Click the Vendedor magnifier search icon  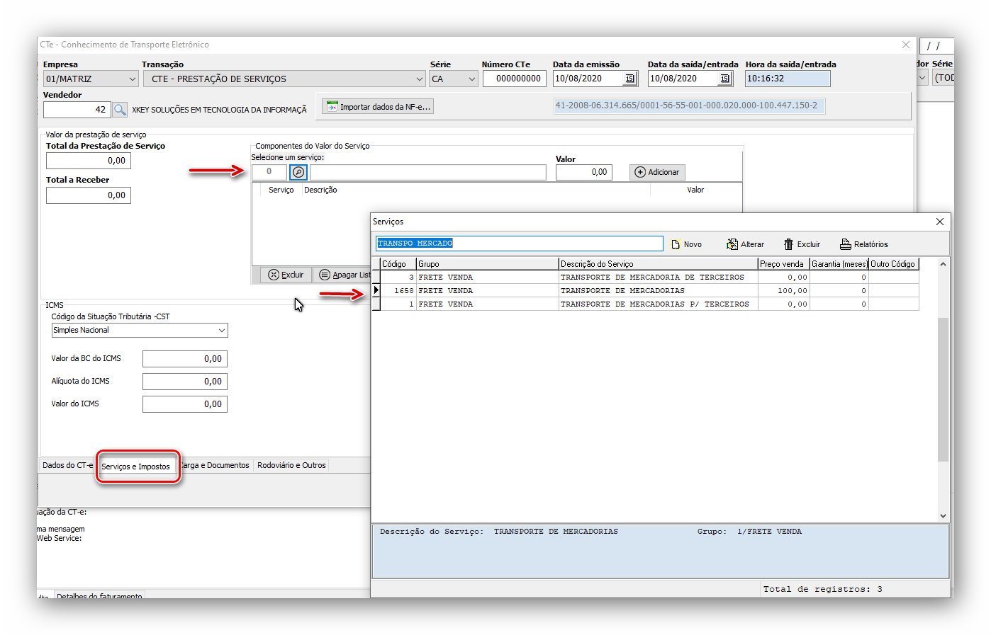(121, 110)
